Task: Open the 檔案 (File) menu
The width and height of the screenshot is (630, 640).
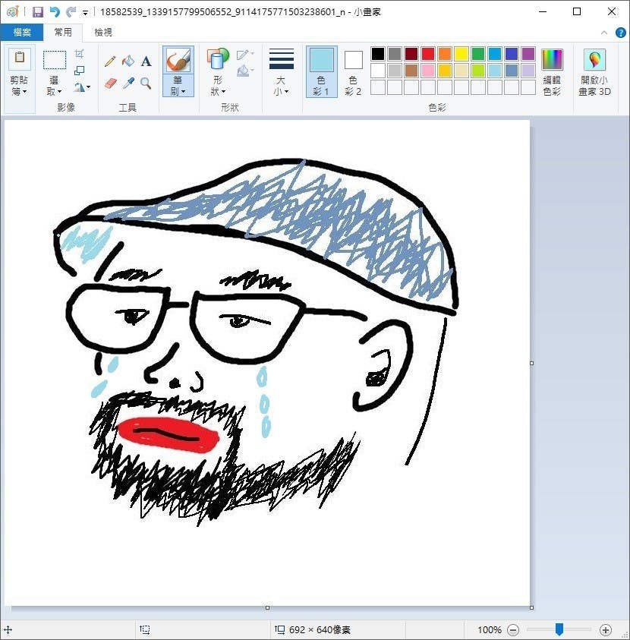Action: (x=21, y=33)
